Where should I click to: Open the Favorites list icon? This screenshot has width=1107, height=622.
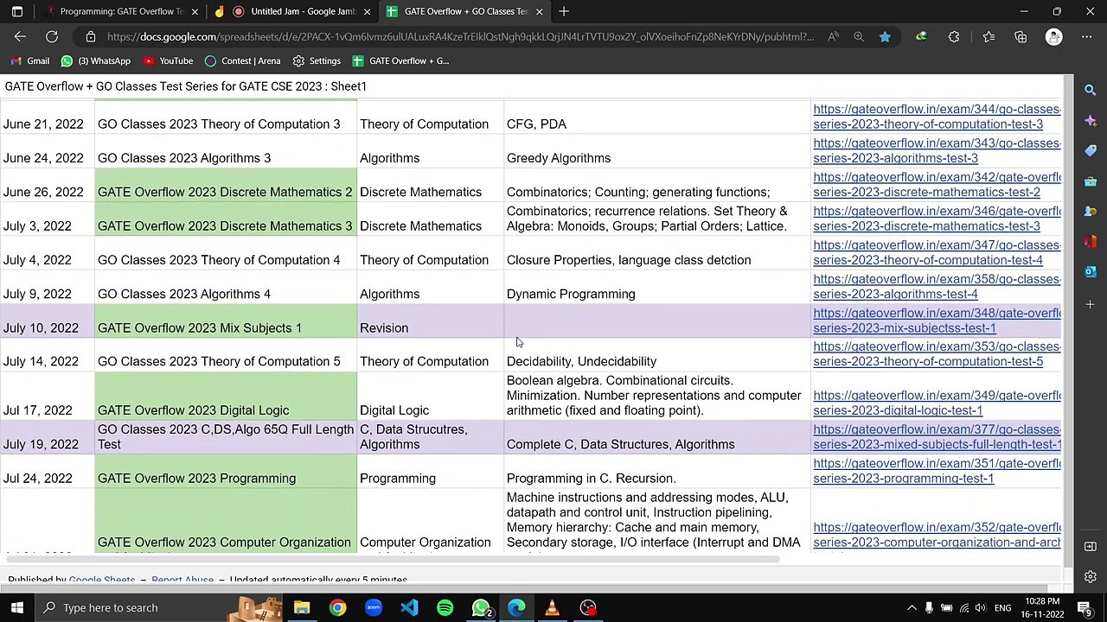click(x=989, y=37)
